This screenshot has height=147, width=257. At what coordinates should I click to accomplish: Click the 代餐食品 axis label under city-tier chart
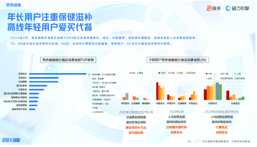[x=235, y=103]
